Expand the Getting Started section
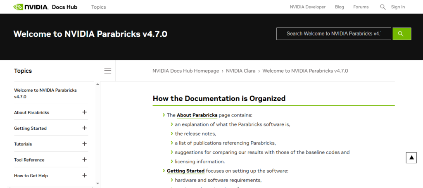Screen dimensions: 423x188 84,128
